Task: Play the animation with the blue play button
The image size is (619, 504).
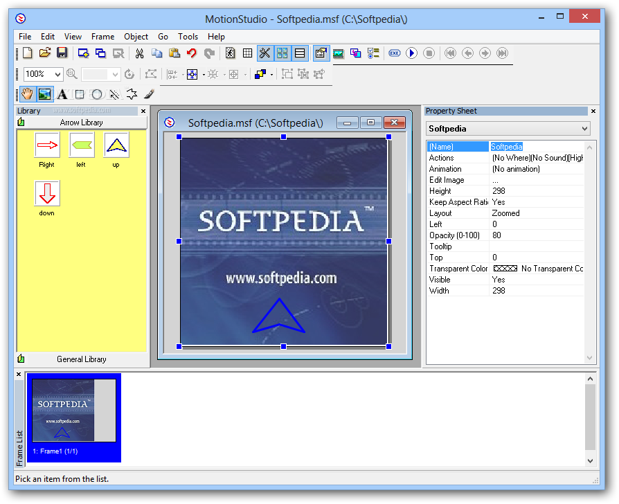Action: tap(412, 53)
